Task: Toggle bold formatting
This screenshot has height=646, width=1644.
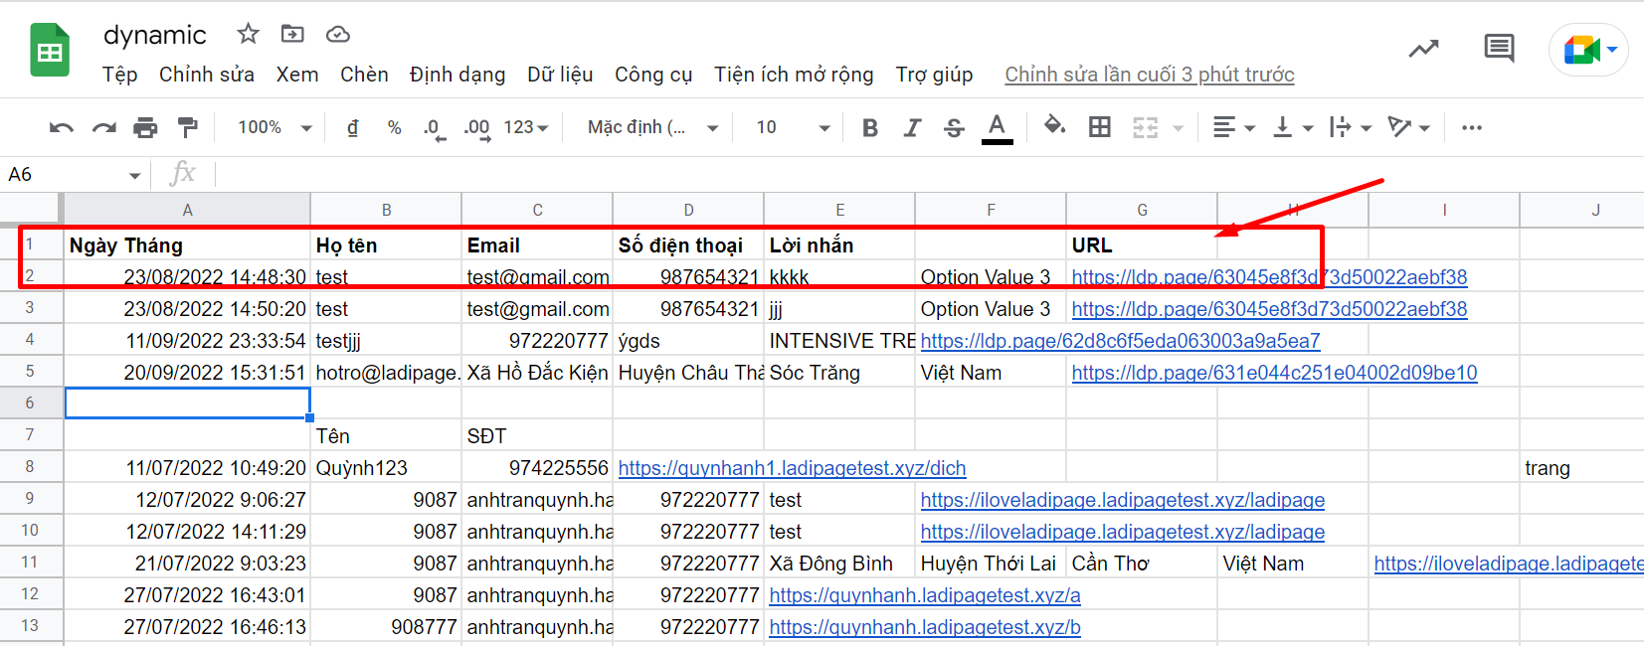Action: coord(870,127)
